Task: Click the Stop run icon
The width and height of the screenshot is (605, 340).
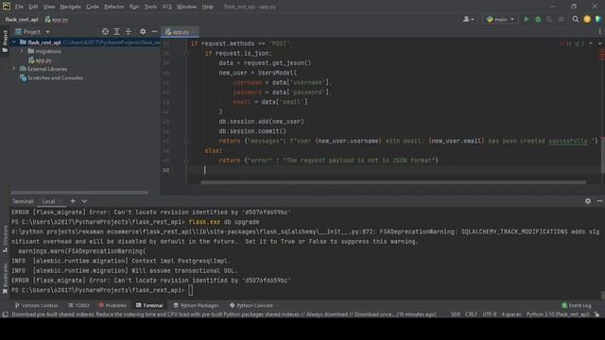Action: click(x=561, y=19)
